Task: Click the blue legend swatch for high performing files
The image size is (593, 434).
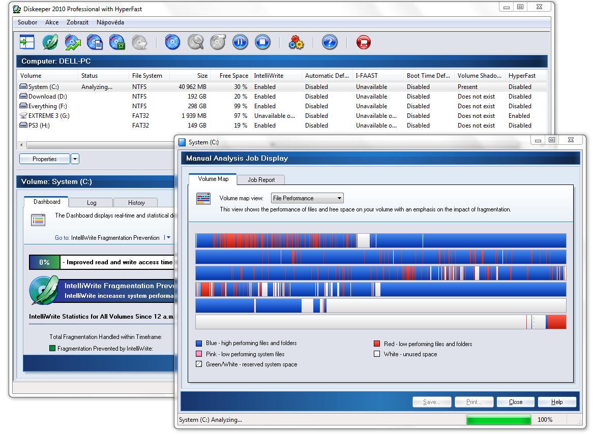Action: (x=199, y=344)
